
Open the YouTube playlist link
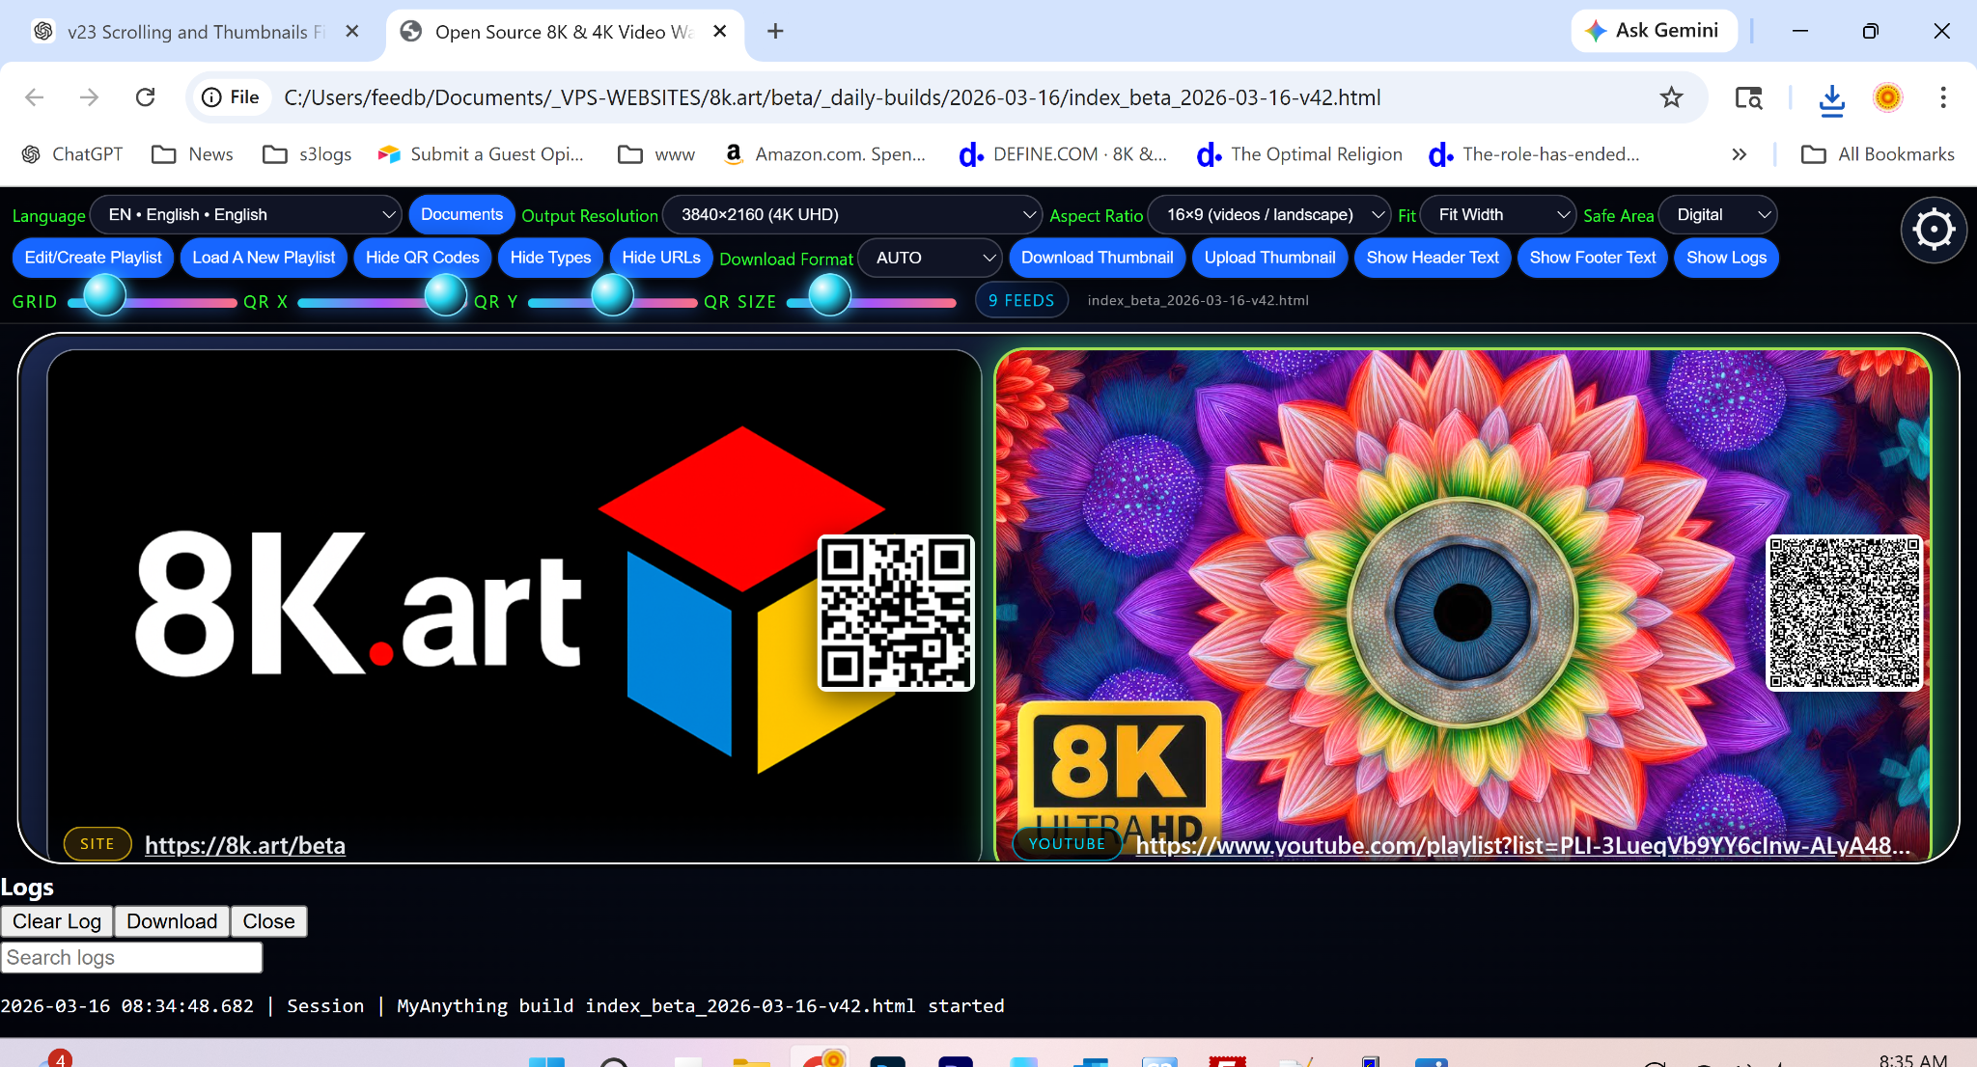pyautogui.click(x=1522, y=845)
